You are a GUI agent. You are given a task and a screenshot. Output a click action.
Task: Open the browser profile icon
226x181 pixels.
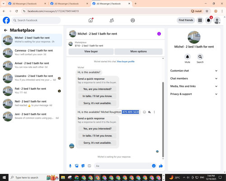coord(216,11)
